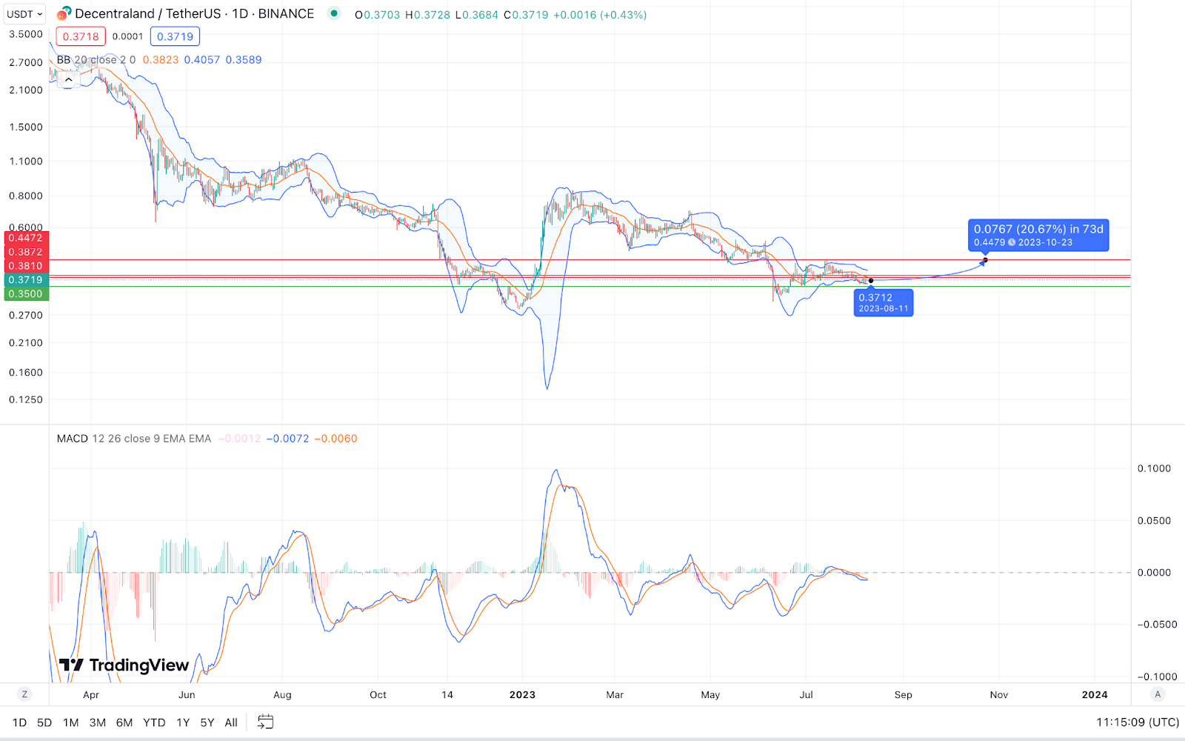Select the YTD time range
1185x741 pixels.
click(154, 722)
